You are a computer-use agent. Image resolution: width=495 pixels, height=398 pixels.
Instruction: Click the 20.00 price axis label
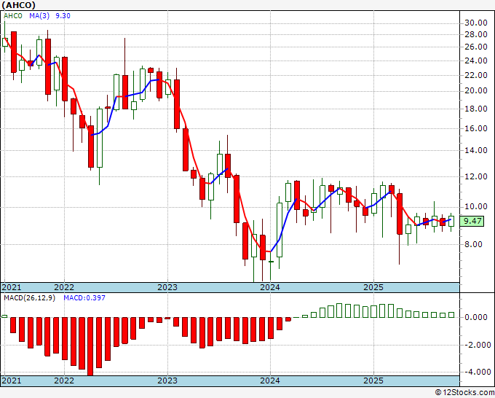[x=476, y=91]
